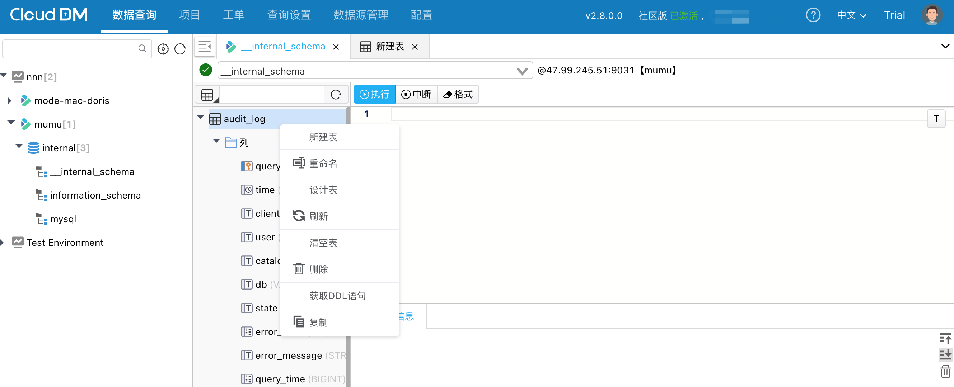954x387 pixels.
Task: Click the table filter input field
Action: (271, 95)
